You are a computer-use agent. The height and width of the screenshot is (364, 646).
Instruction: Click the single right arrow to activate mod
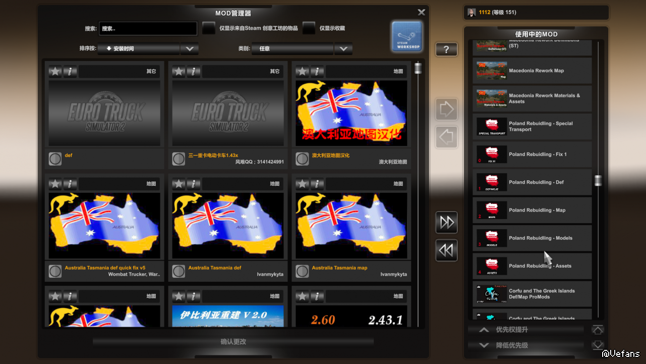tap(446, 110)
